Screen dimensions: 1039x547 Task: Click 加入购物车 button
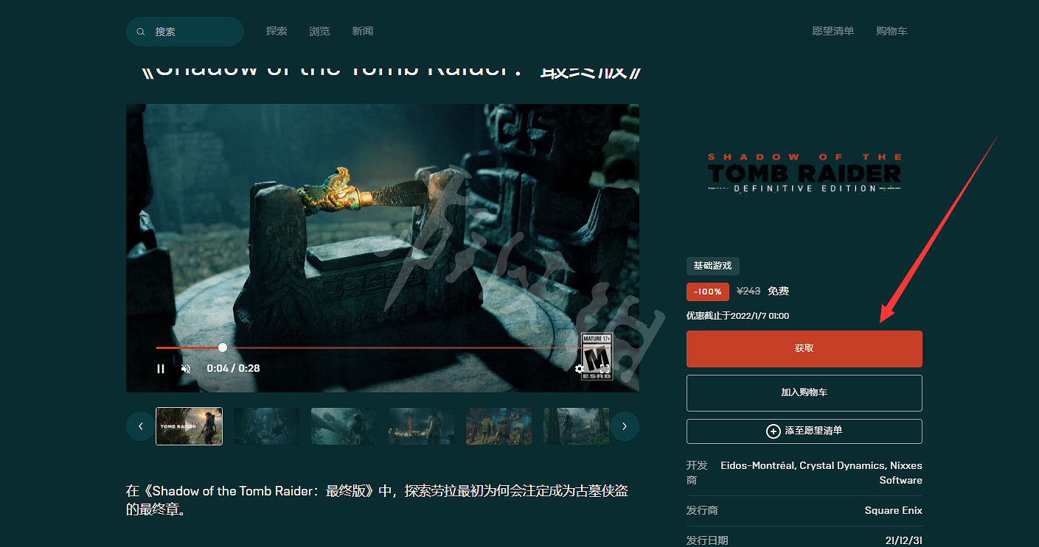pyautogui.click(x=804, y=392)
